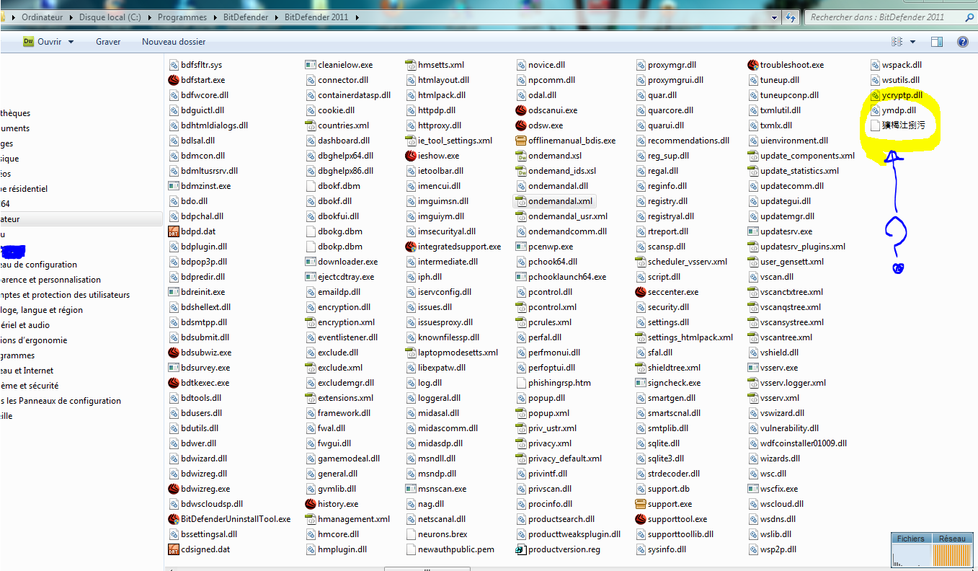Viewport: 978px width, 571px height.
Task: Click the productversion.reg registry icon
Action: (x=521, y=549)
